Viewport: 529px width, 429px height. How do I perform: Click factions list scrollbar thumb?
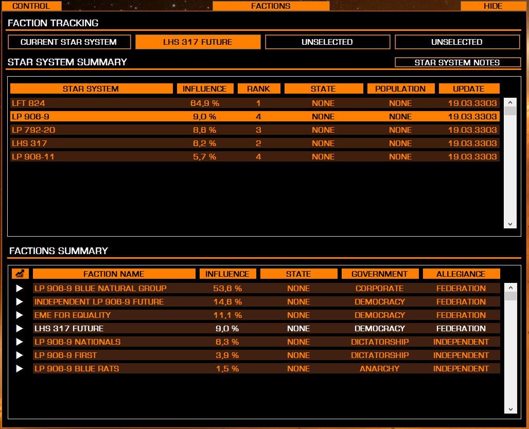pyautogui.click(x=510, y=296)
